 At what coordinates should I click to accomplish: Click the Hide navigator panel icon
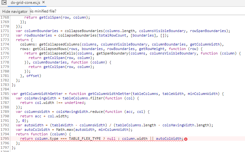click(x=4, y=3)
